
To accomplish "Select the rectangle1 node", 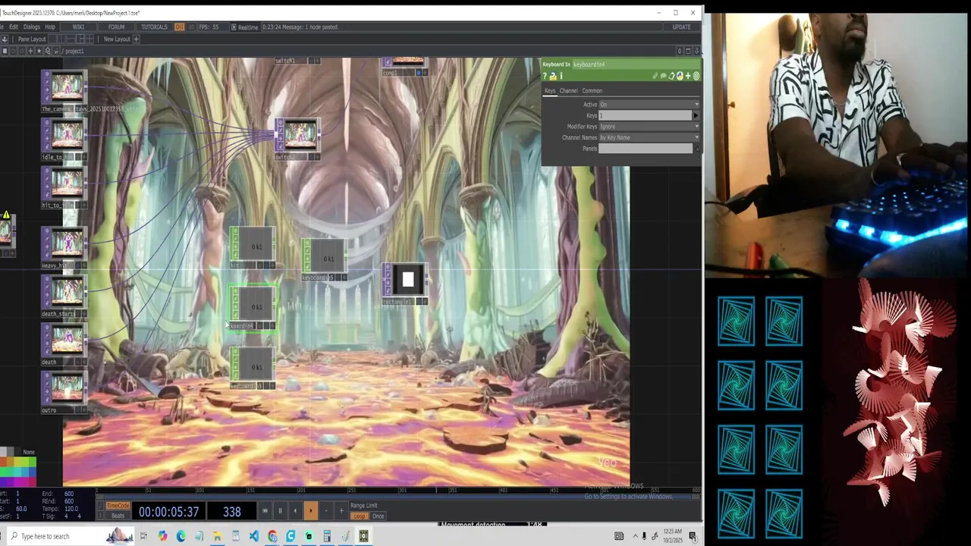I will coord(405,284).
